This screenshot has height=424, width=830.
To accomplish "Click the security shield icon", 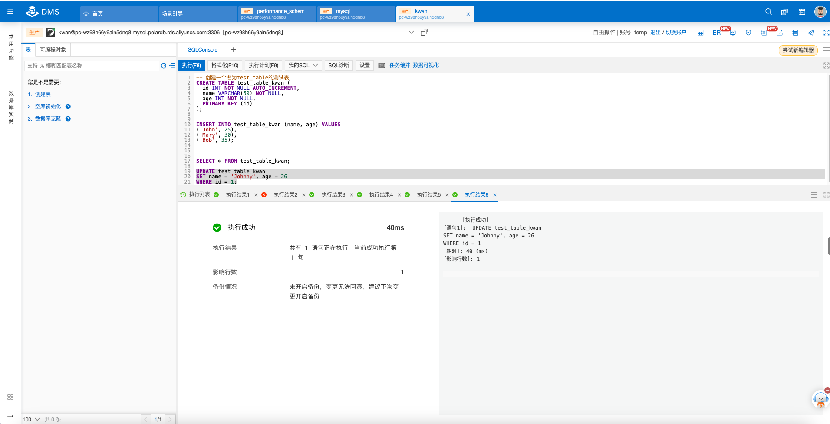I will click(748, 33).
